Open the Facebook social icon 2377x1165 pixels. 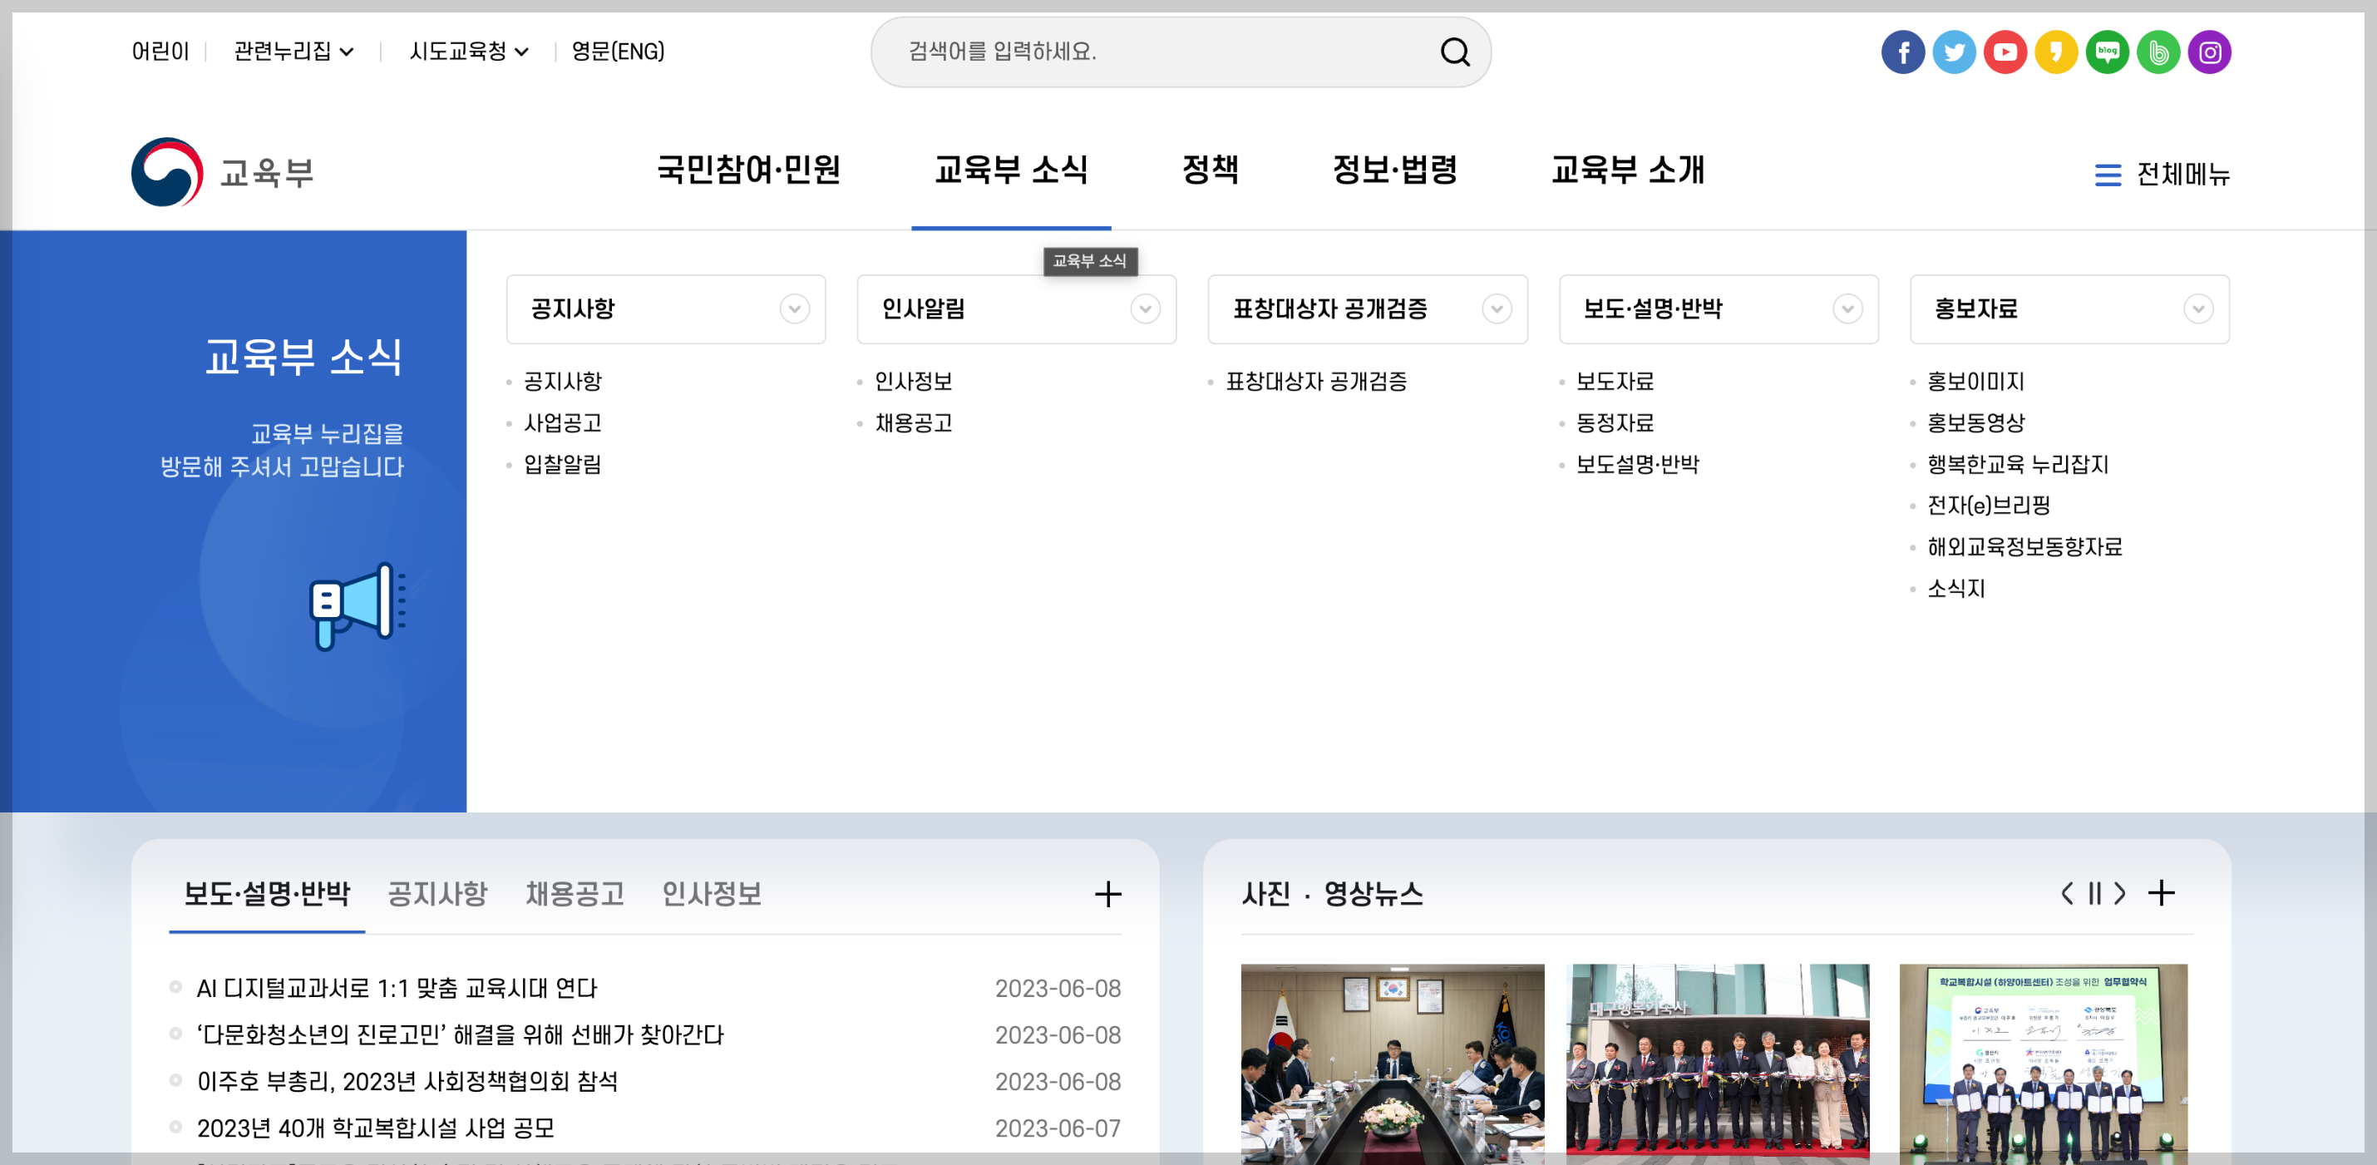(1903, 52)
